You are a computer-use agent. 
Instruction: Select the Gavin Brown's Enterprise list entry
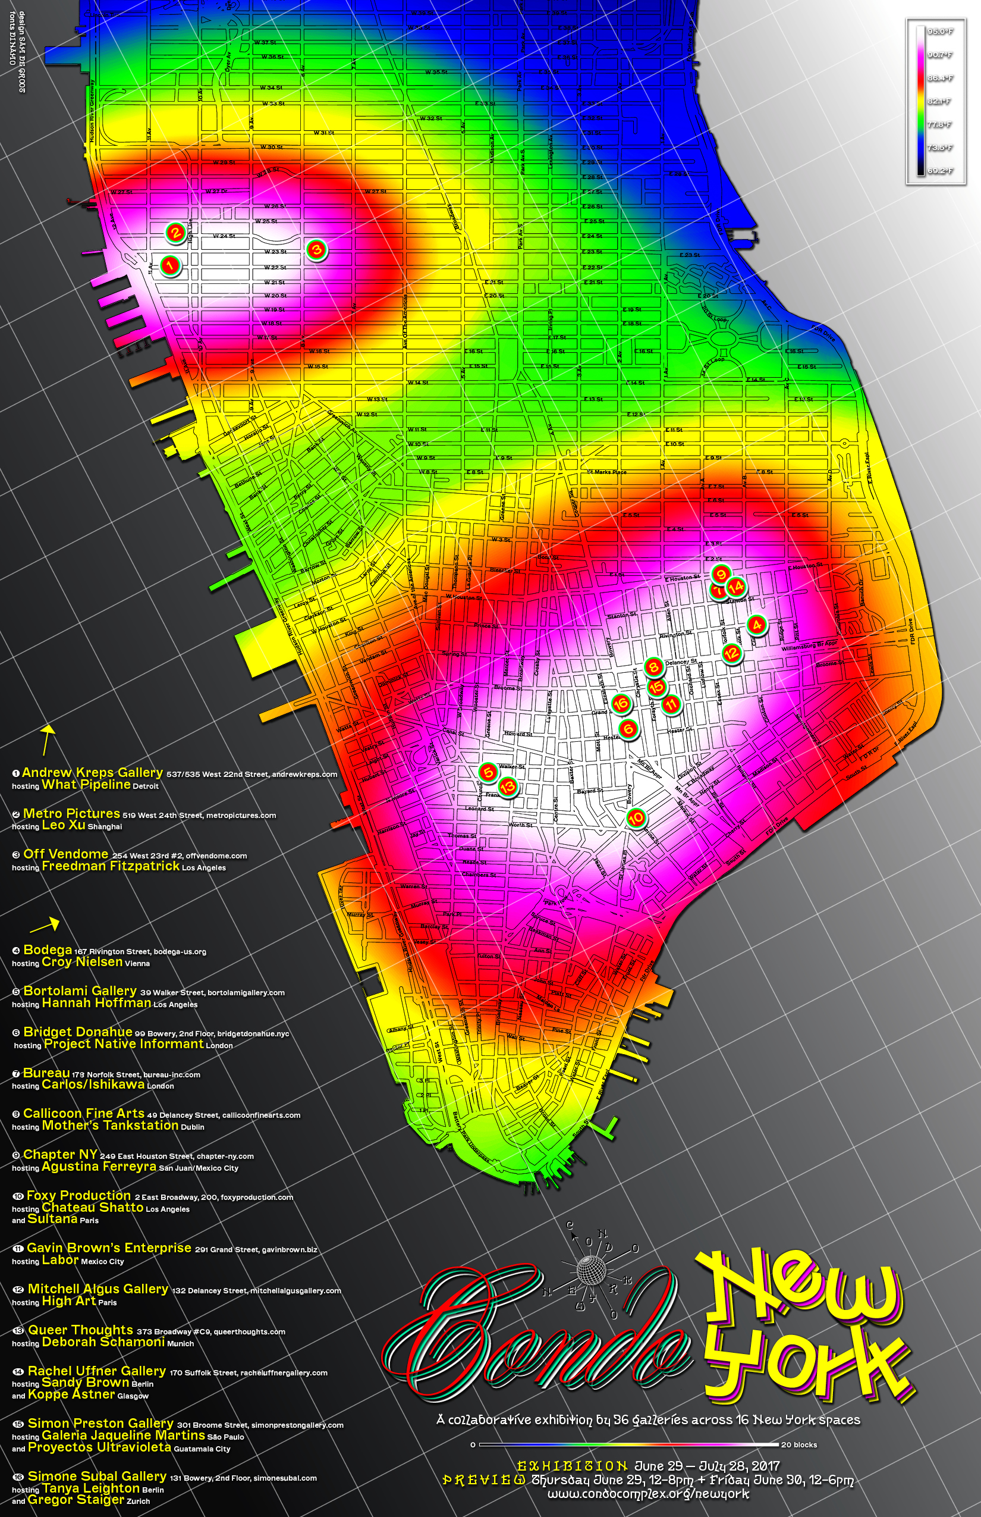click(x=109, y=1248)
